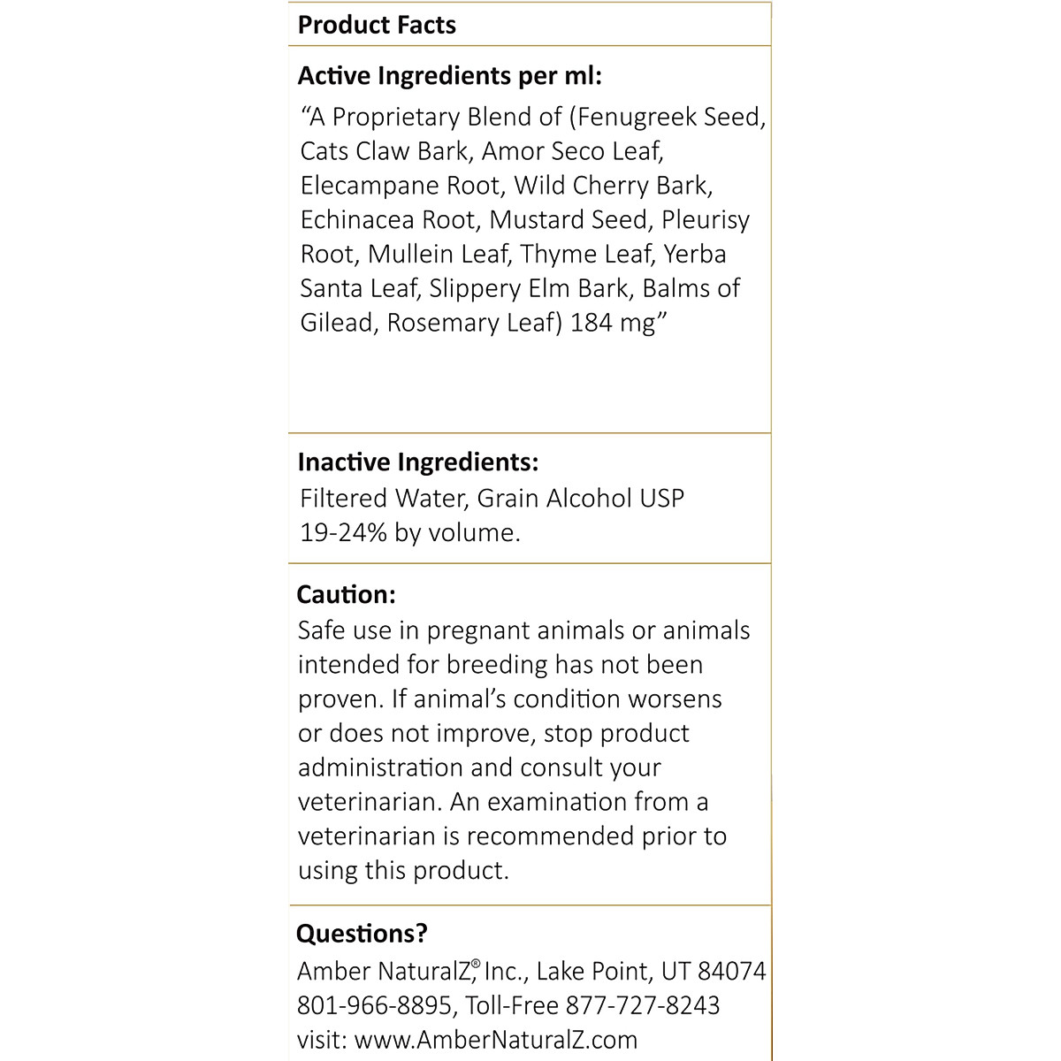Click the Elecampane Root ingredient
This screenshot has width=1061, height=1061.
[400, 186]
